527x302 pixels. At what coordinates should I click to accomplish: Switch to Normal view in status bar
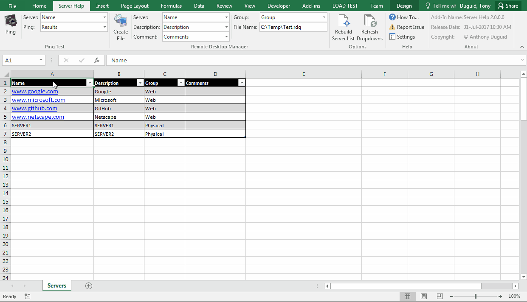[407, 296]
